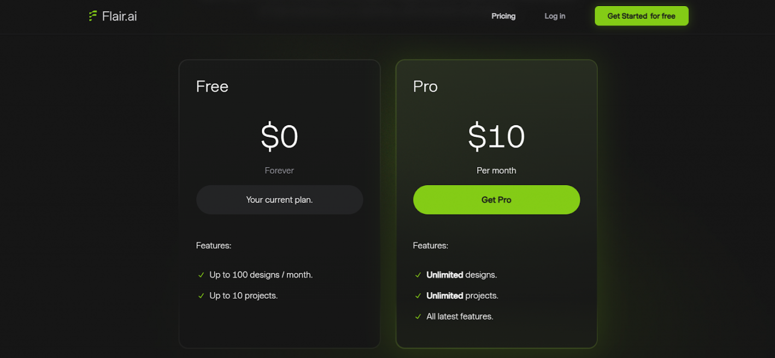Click checkmark beside Up to 10 projects

click(x=201, y=296)
